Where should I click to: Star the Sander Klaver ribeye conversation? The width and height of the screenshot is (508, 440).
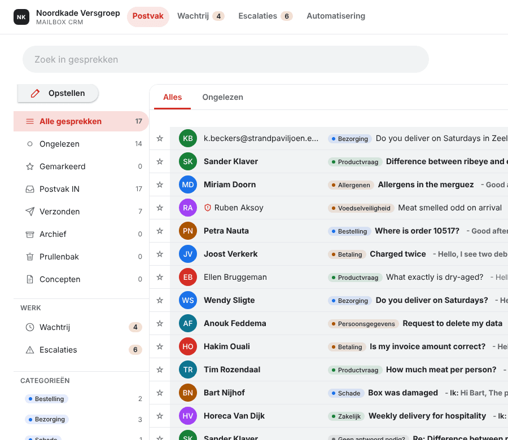tap(160, 161)
